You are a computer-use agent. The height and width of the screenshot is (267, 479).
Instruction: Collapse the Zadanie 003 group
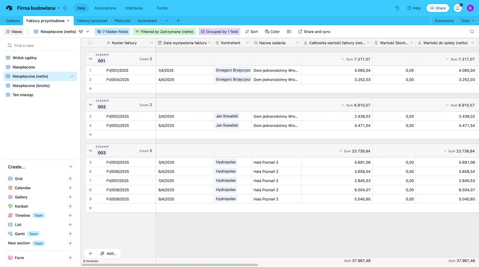tap(90, 151)
